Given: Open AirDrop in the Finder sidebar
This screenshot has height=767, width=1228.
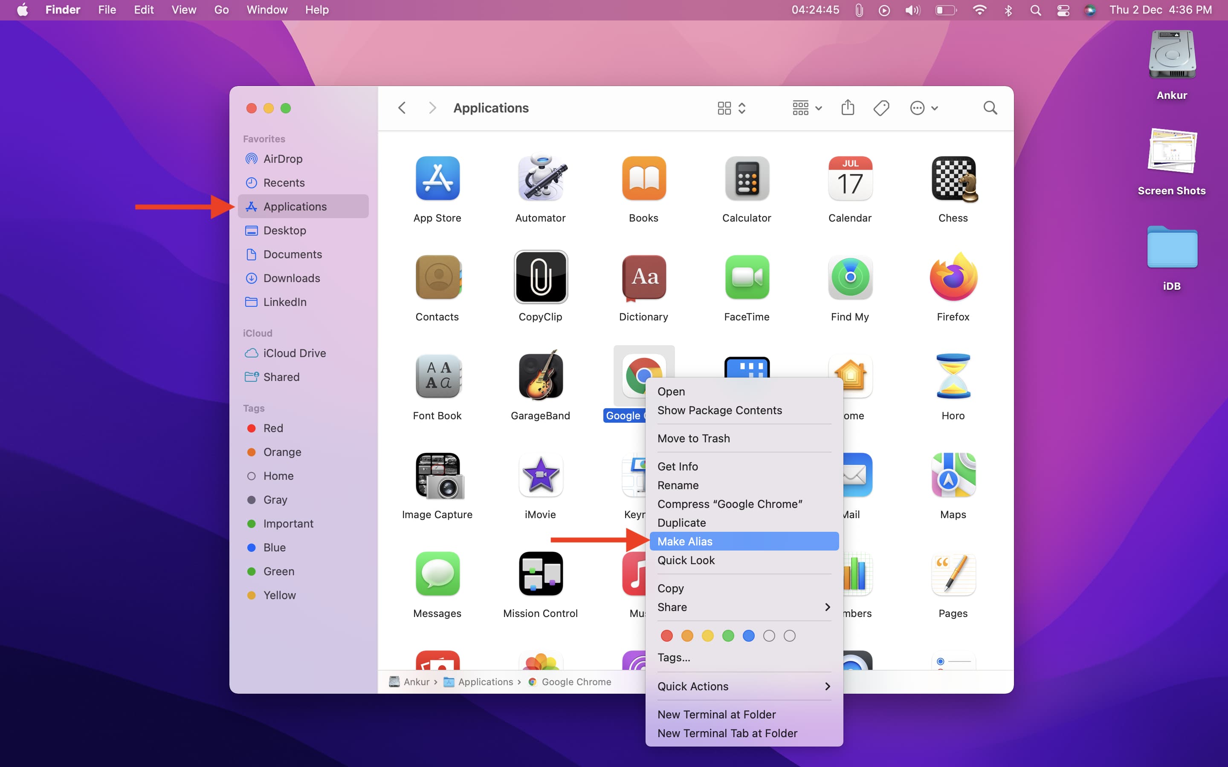Looking at the screenshot, I should pyautogui.click(x=304, y=159).
